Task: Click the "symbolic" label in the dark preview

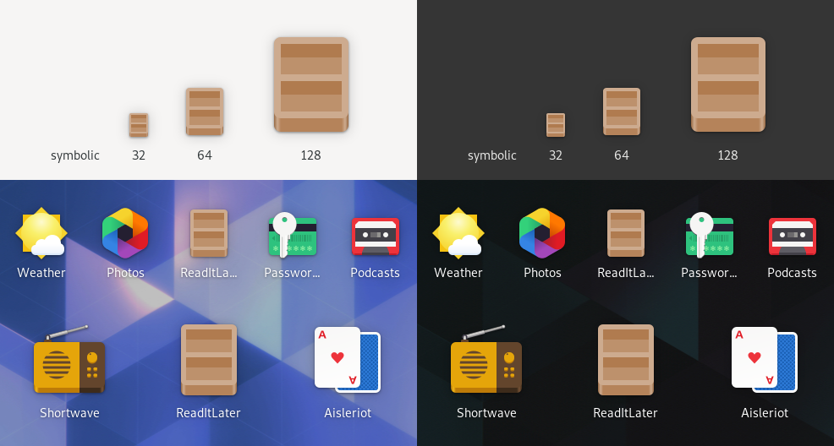Action: coord(492,155)
